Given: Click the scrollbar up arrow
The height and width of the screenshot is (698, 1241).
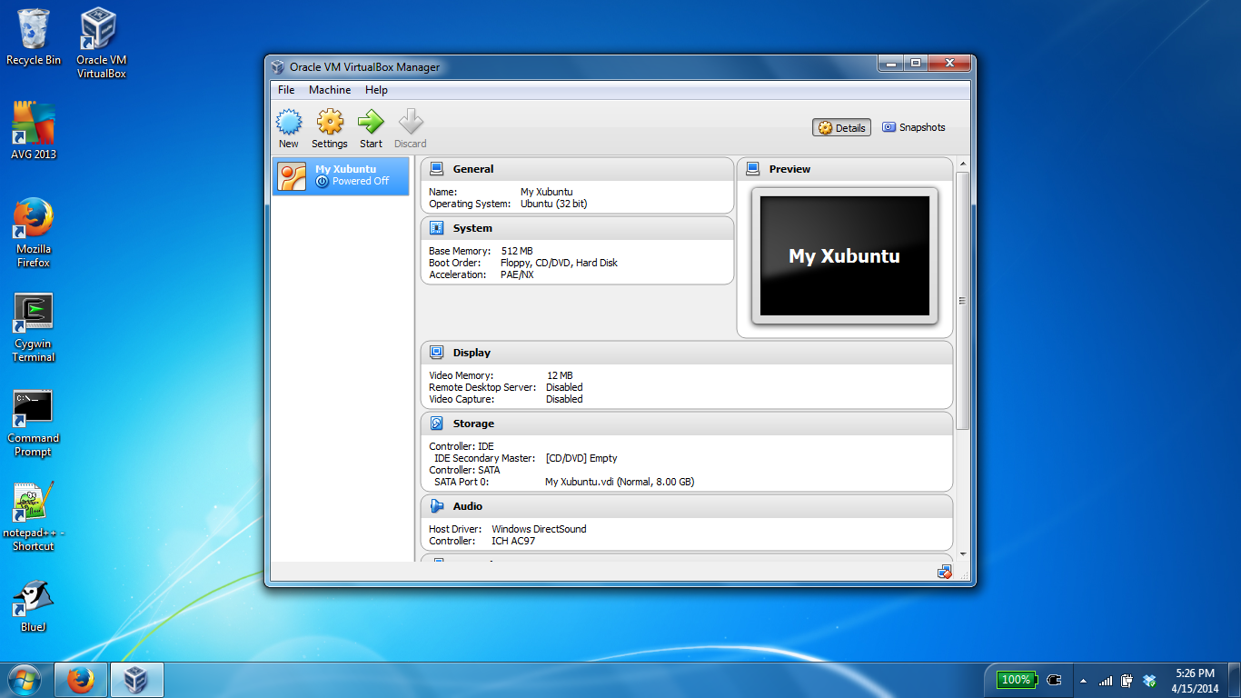Looking at the screenshot, I should pyautogui.click(x=963, y=164).
